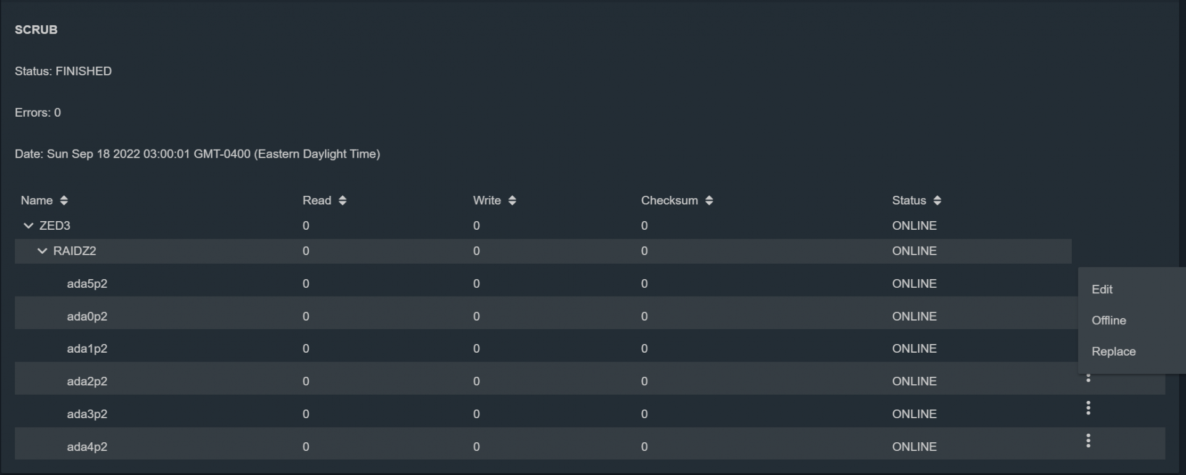Click the ZED3 pool name
The width and height of the screenshot is (1186, 475).
(54, 225)
